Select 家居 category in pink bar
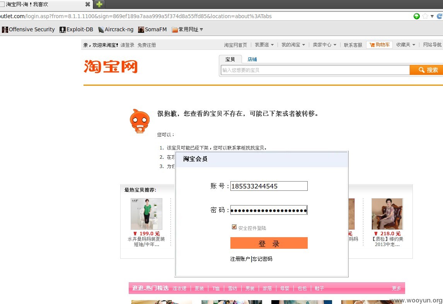The image size is (443, 304). click(267, 289)
